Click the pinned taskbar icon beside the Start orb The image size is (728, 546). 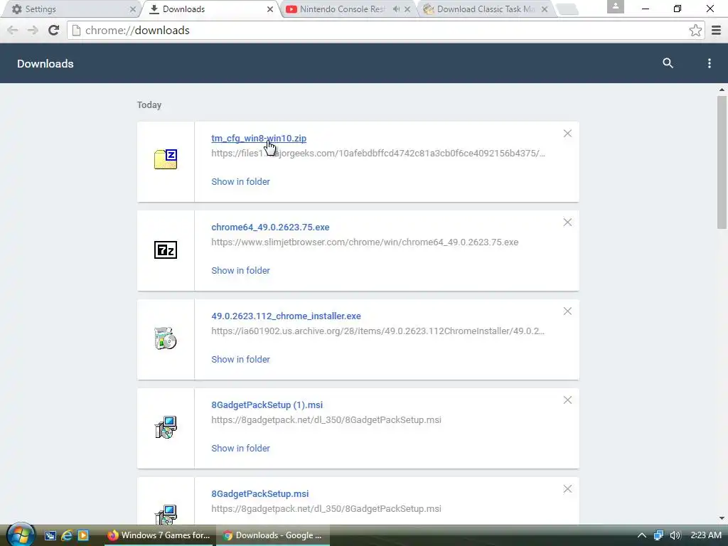point(50,535)
